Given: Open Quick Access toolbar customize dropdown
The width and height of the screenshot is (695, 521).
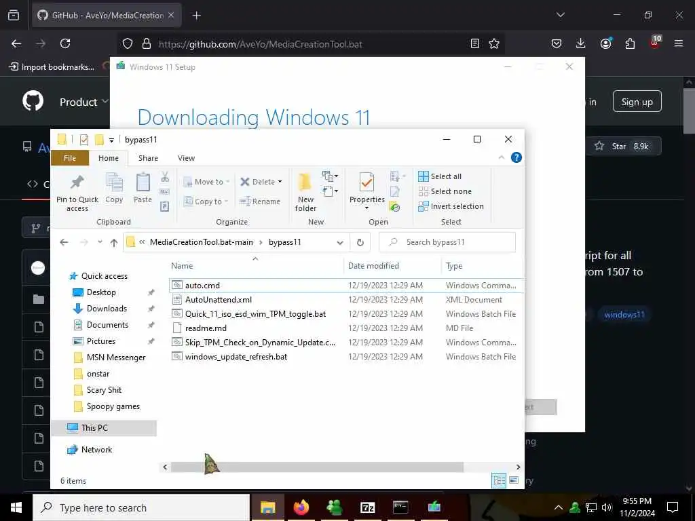Looking at the screenshot, I should [x=112, y=140].
